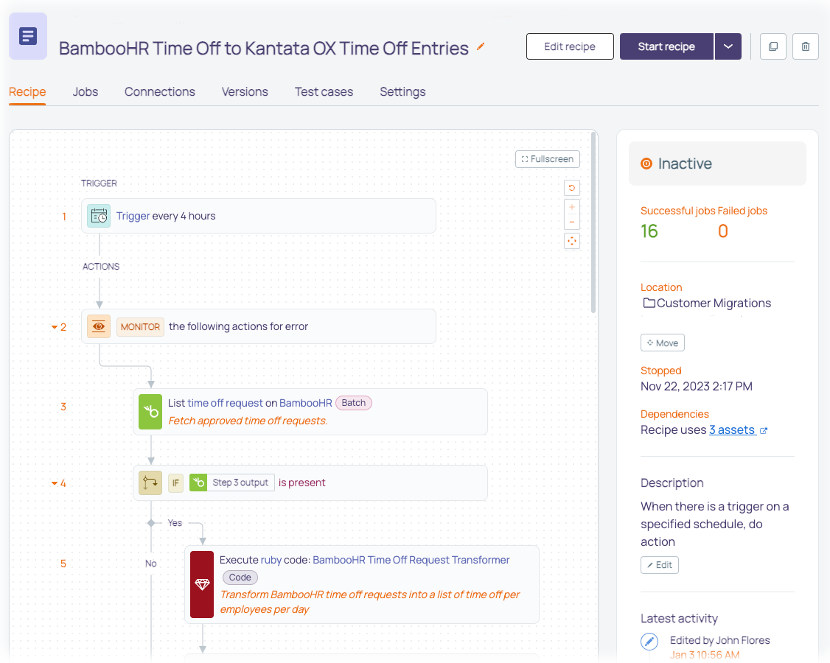The image size is (830, 663).
Task: Click the Customer Migrations folder icon
Action: (x=649, y=304)
